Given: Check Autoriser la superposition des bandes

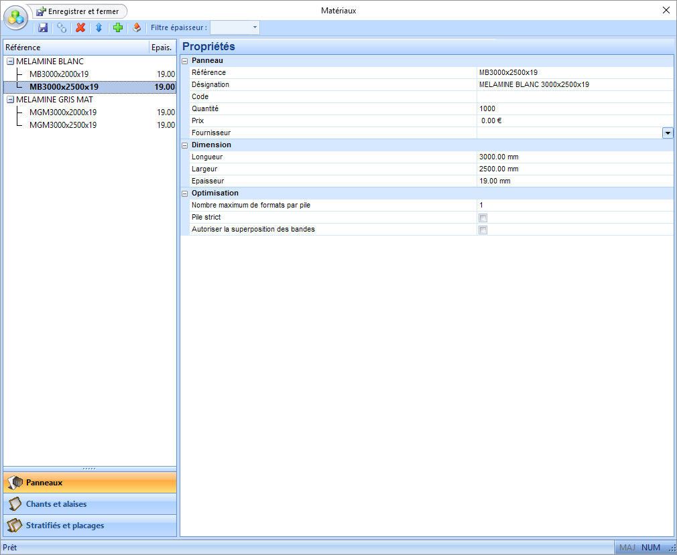Looking at the screenshot, I should coord(483,230).
